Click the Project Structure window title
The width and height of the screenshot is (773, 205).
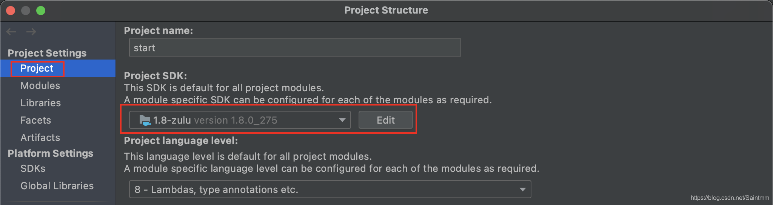[x=386, y=10]
